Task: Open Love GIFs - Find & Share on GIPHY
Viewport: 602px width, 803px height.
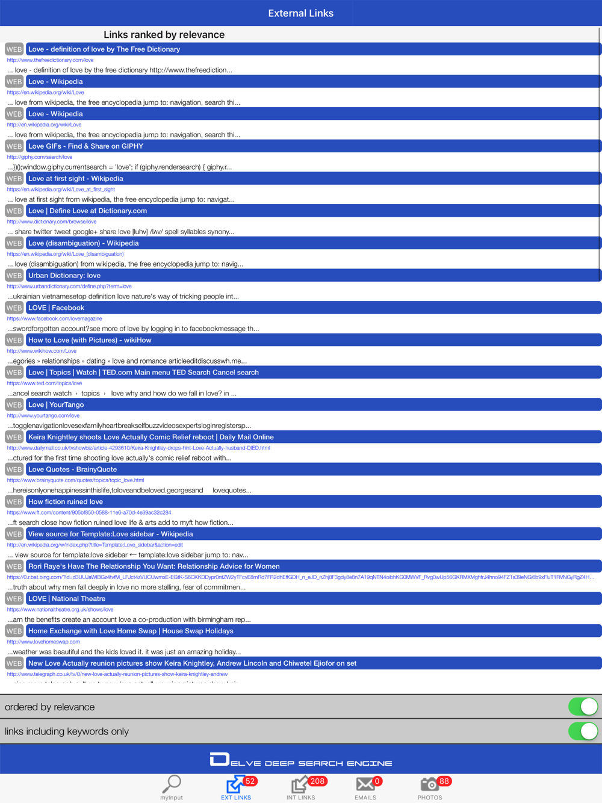Action: [314, 146]
